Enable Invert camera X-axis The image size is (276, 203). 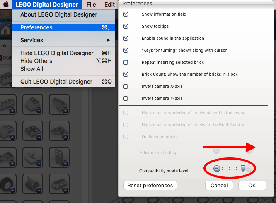pyautogui.click(x=126, y=86)
